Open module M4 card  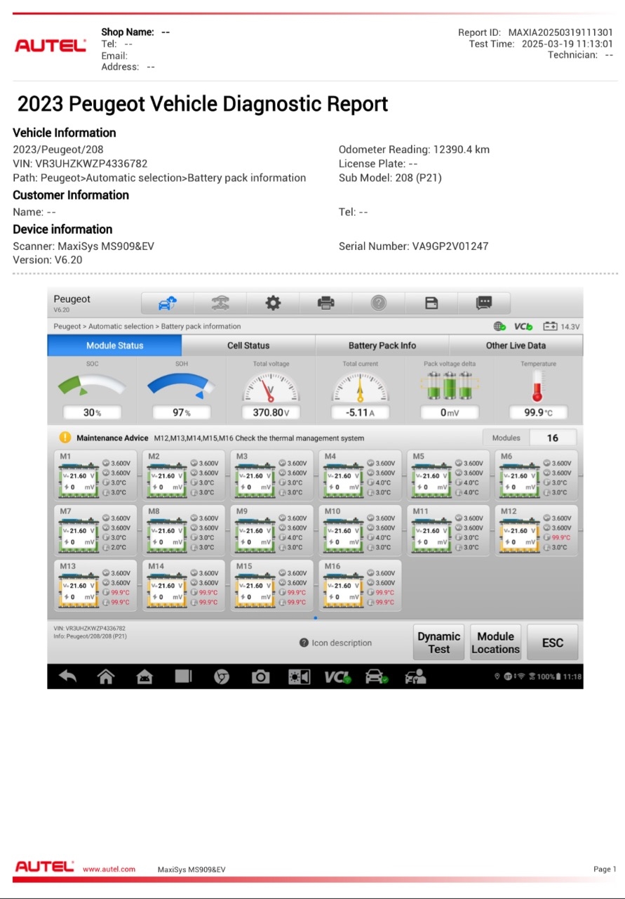[360, 474]
